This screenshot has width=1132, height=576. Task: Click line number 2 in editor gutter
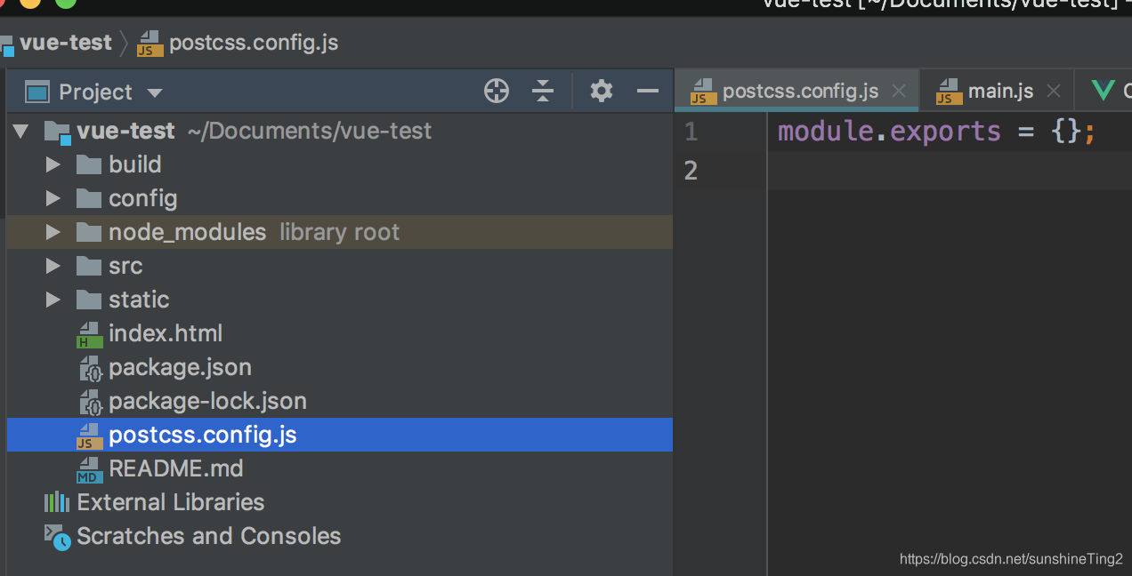click(x=691, y=170)
